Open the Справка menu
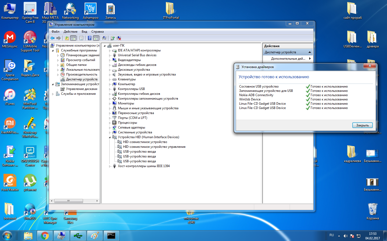Image resolution: width=387 pixels, height=241 pixels. tap(97, 32)
